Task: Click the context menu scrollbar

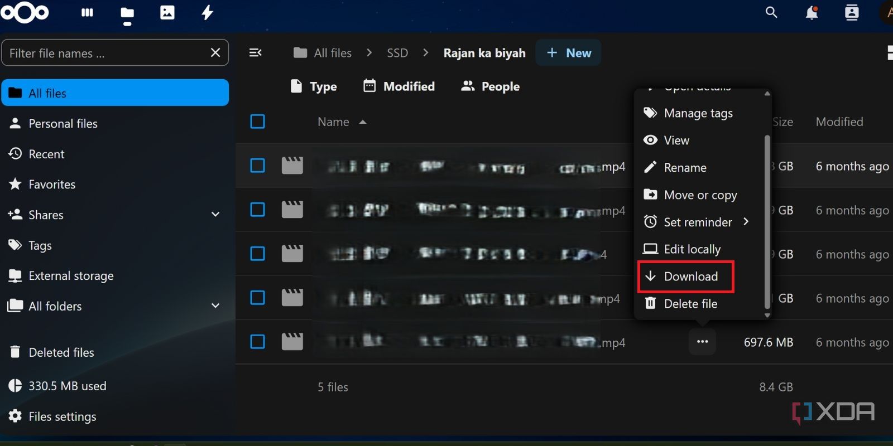Action: pyautogui.click(x=767, y=221)
